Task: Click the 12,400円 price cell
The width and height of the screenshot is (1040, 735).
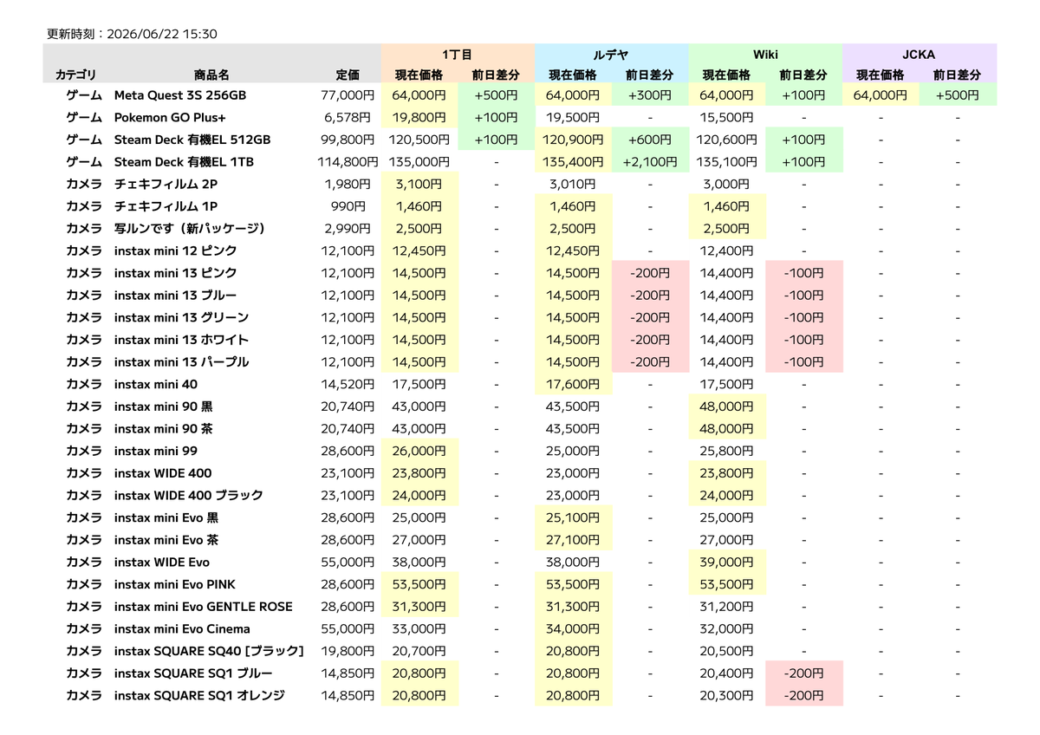Action: [x=726, y=250]
